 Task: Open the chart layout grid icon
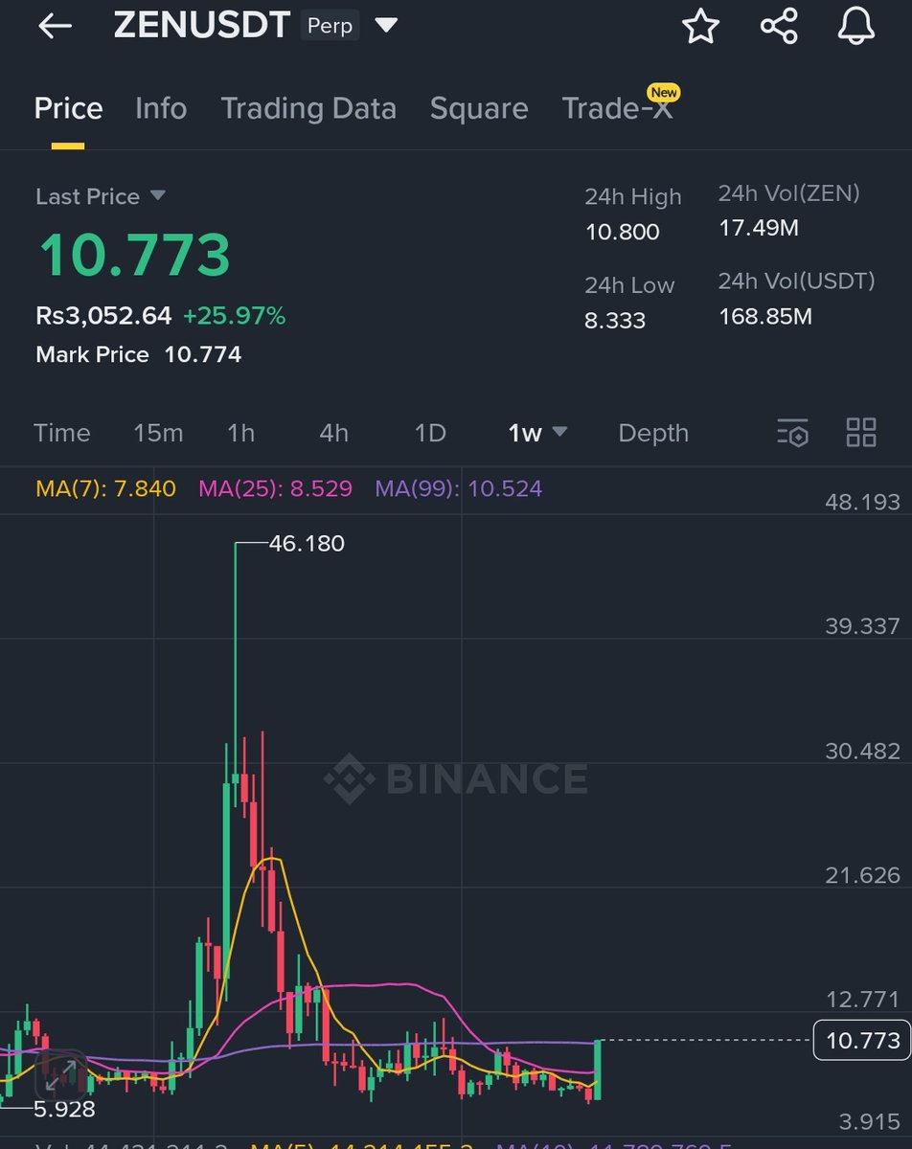point(861,433)
